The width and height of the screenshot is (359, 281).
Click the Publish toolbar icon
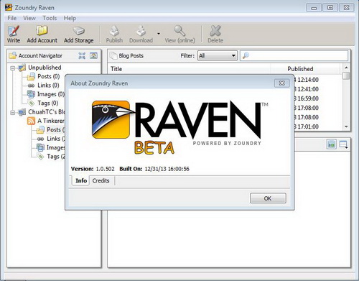coord(114,31)
